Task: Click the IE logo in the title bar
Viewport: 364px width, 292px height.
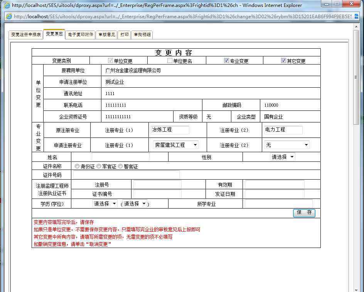Action: coord(7,5)
